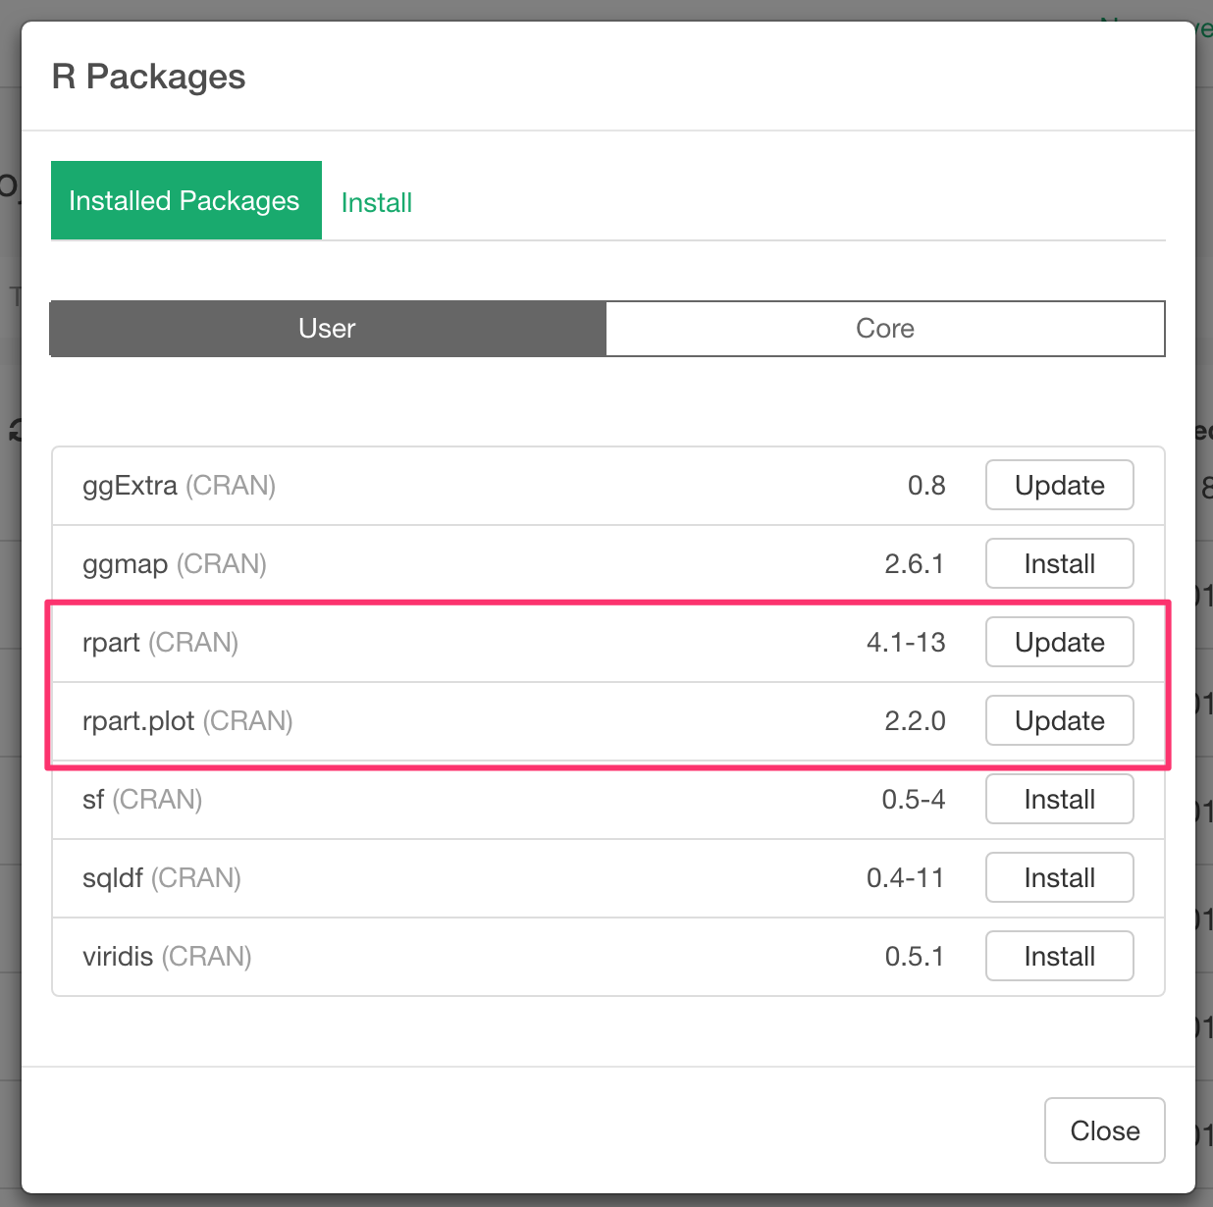The height and width of the screenshot is (1207, 1213).
Task: Select the User packages view
Action: tap(326, 329)
